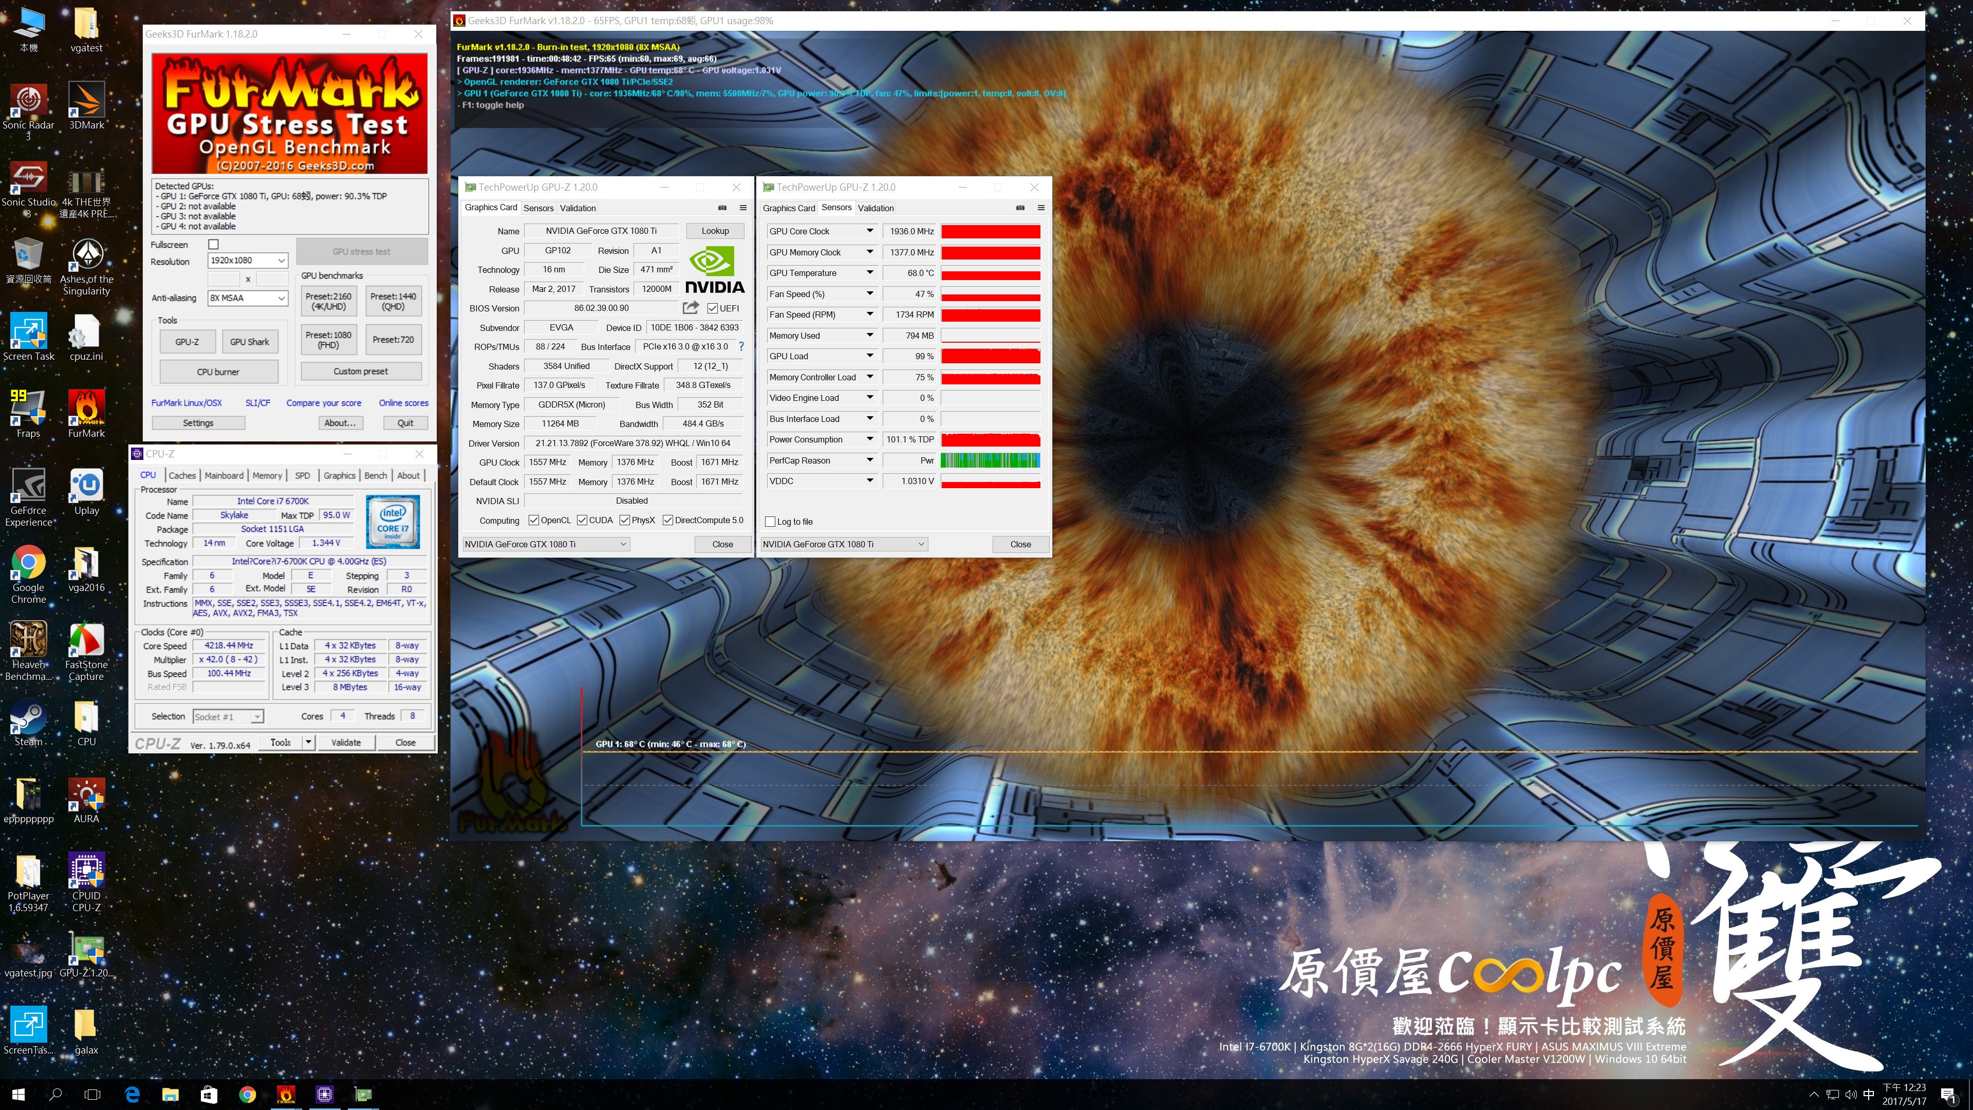Open the Compare your score link
The image size is (1973, 1110).
pos(324,403)
